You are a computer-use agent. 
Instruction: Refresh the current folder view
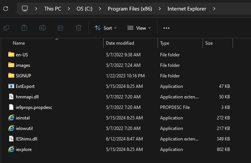[6, 9]
